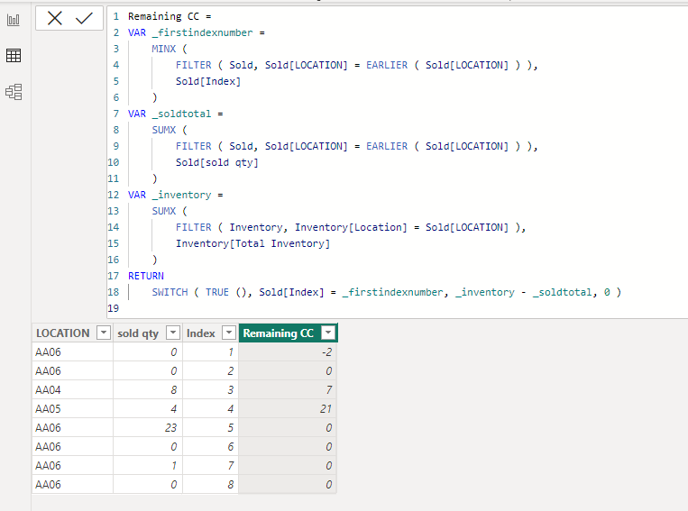The height and width of the screenshot is (511, 688).
Task: Switch to the Data table view icon
Action: [14, 56]
